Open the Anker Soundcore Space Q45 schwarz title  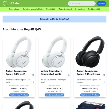89,72
